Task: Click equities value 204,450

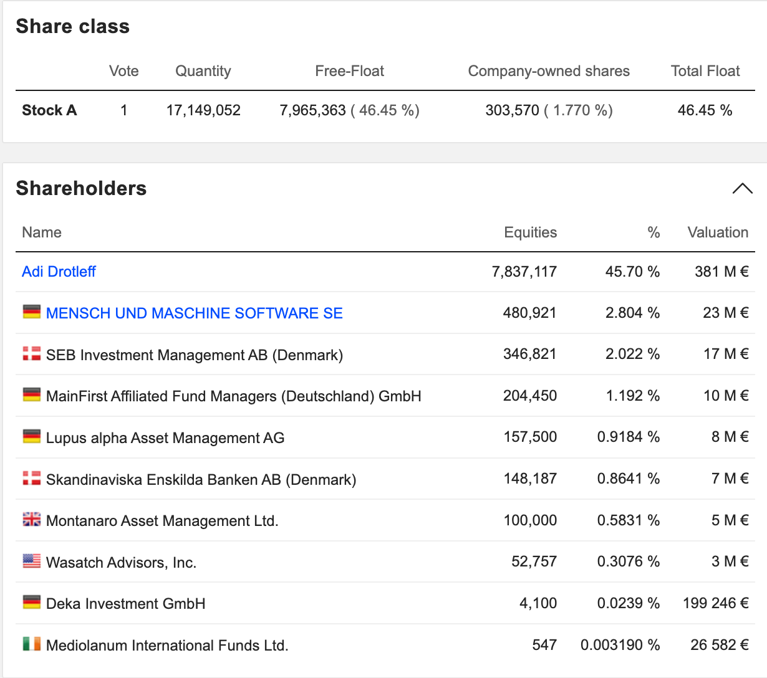Action: [x=530, y=396]
